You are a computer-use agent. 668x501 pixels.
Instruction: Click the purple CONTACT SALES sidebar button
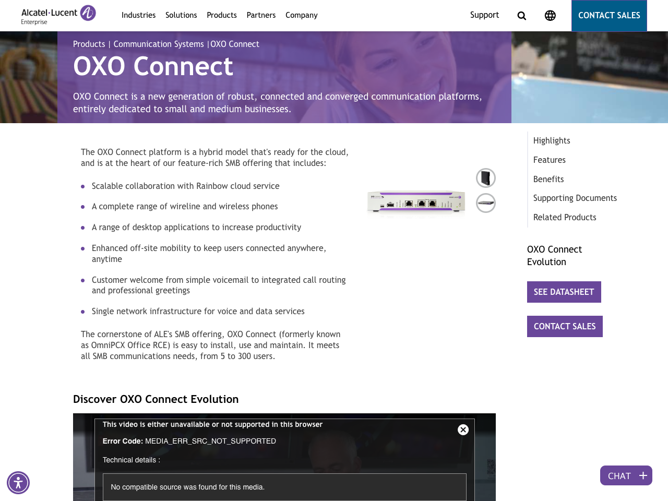tap(565, 326)
